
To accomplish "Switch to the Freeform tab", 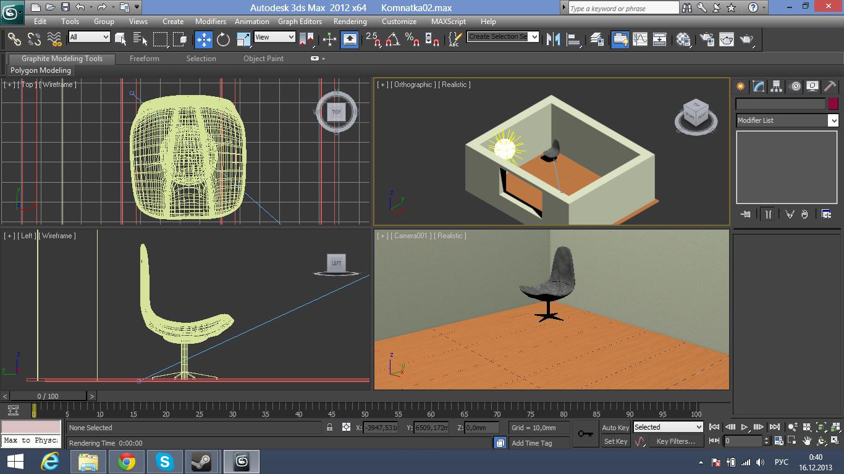I will 145,59.
